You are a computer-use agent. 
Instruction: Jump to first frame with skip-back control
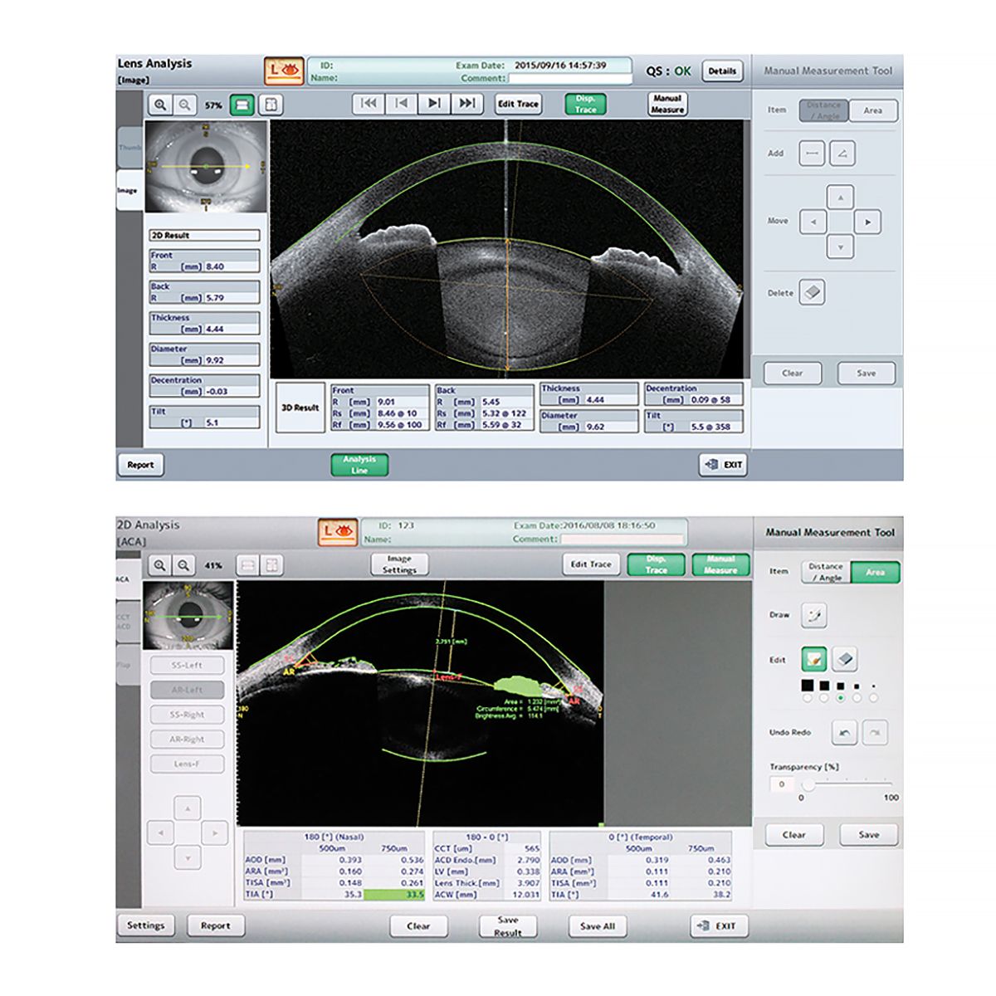click(x=368, y=105)
